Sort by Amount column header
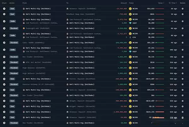 [123, 3]
